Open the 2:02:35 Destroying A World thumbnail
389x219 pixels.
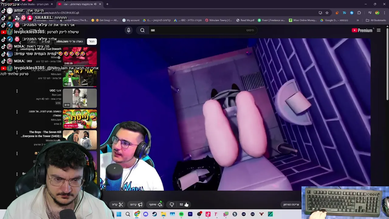(x=80, y=56)
